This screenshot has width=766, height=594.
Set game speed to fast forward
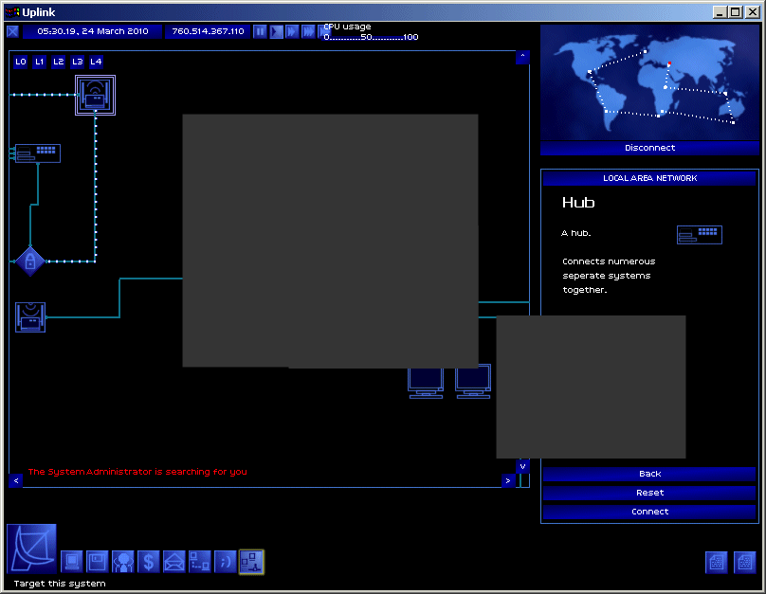pos(293,31)
